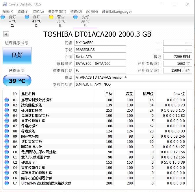Click status icon for attribute 08
Viewport: 195px width, 192px height.
7,131
